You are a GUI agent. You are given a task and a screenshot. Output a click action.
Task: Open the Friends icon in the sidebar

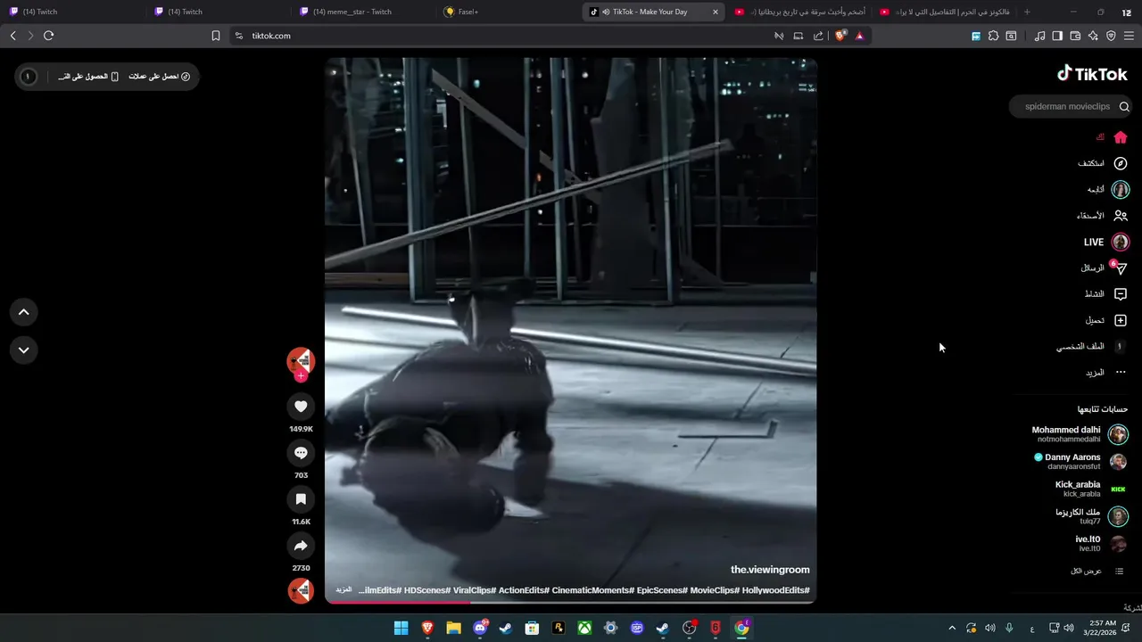[1121, 216]
